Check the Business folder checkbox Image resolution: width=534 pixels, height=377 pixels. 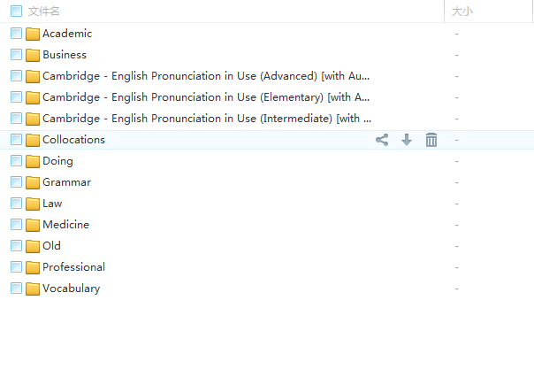tap(16, 55)
